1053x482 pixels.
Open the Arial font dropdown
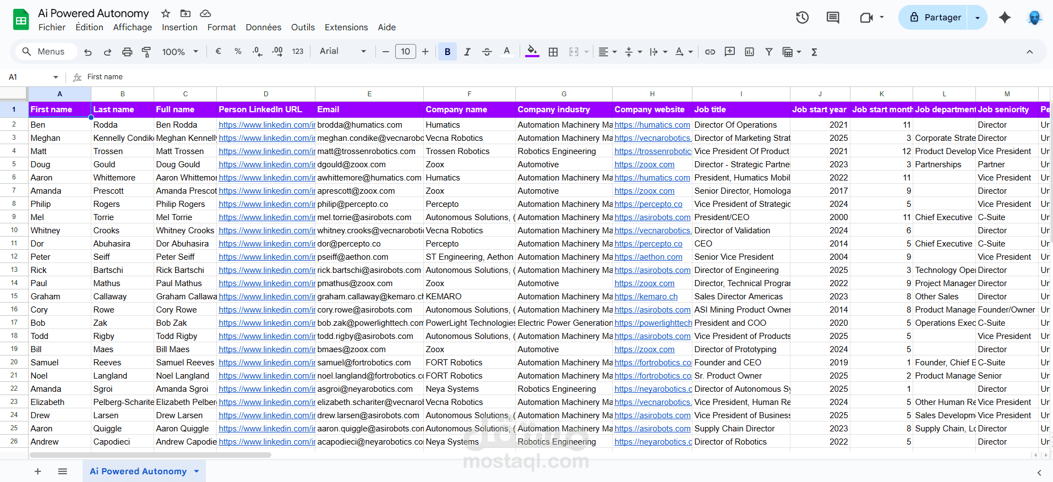343,51
